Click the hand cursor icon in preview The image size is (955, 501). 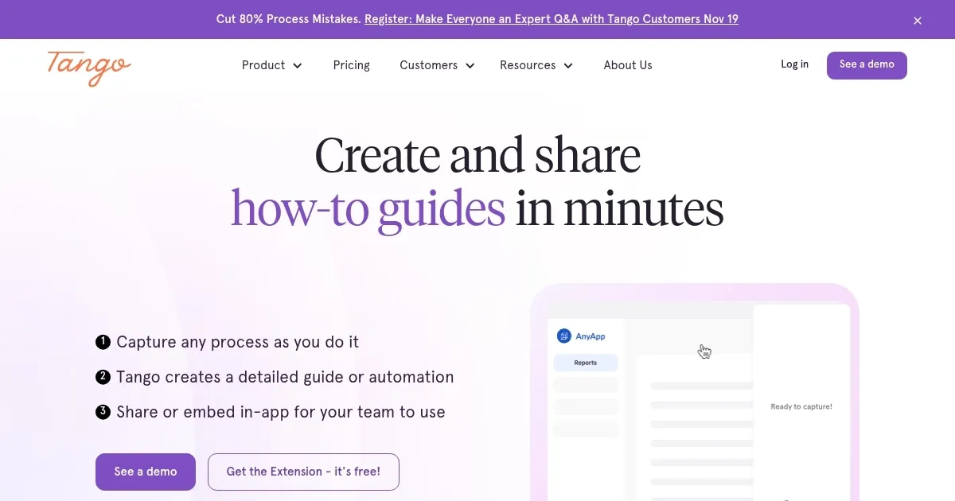point(704,351)
